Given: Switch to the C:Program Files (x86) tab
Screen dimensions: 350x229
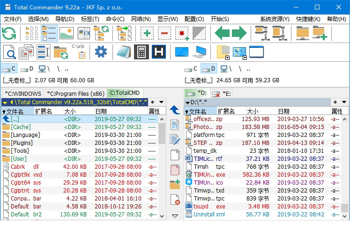Looking at the screenshot, I should click(x=76, y=93).
